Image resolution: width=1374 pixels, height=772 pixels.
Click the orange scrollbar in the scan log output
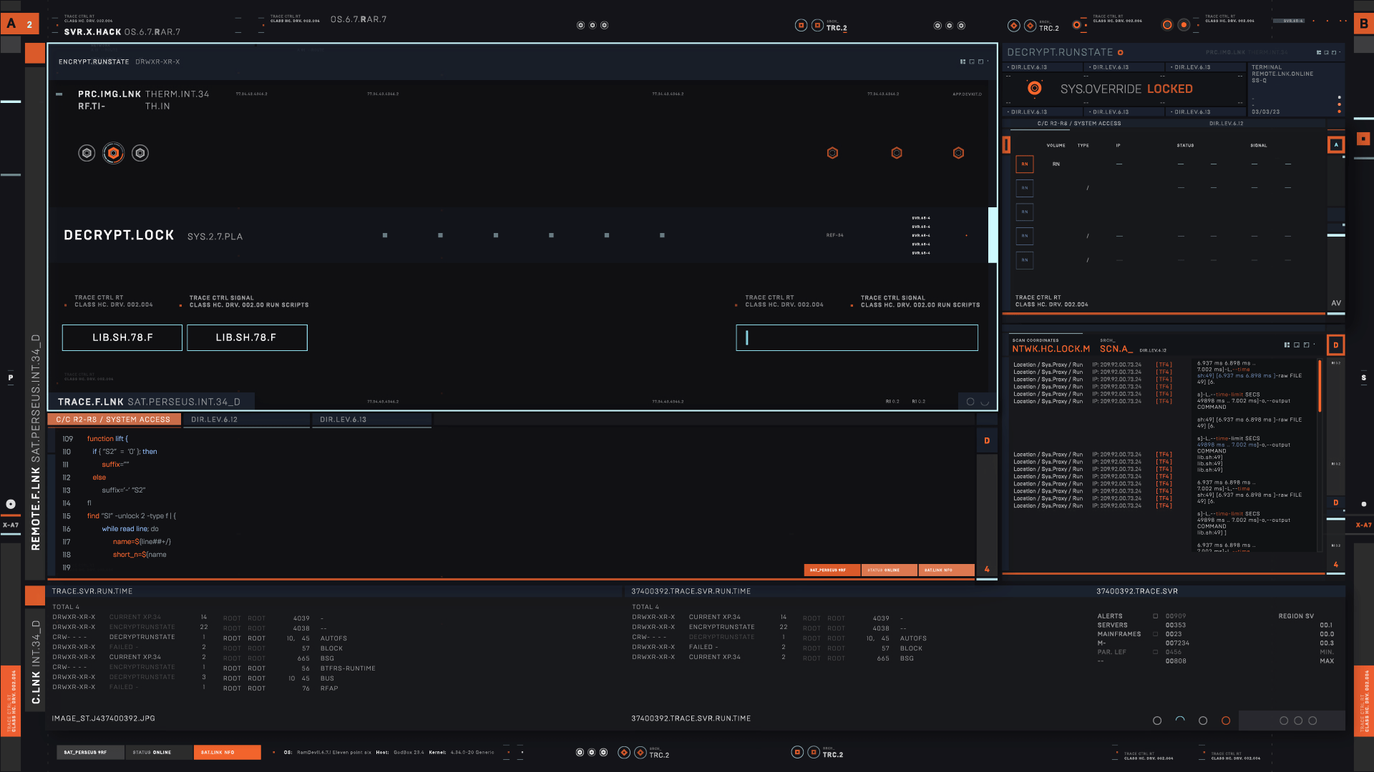(x=1319, y=386)
